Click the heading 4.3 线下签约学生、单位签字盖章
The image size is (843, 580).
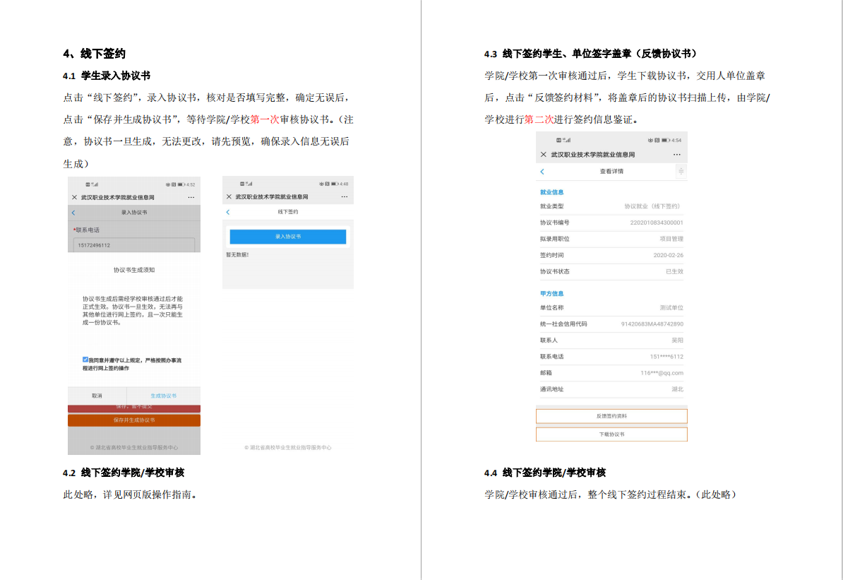(592, 53)
